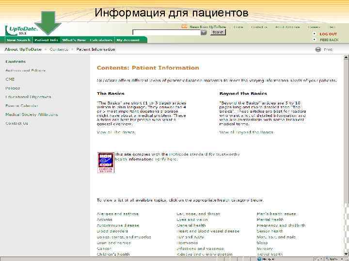Click the page scrollbar down arrow
The height and width of the screenshot is (261, 349).
click(x=346, y=254)
